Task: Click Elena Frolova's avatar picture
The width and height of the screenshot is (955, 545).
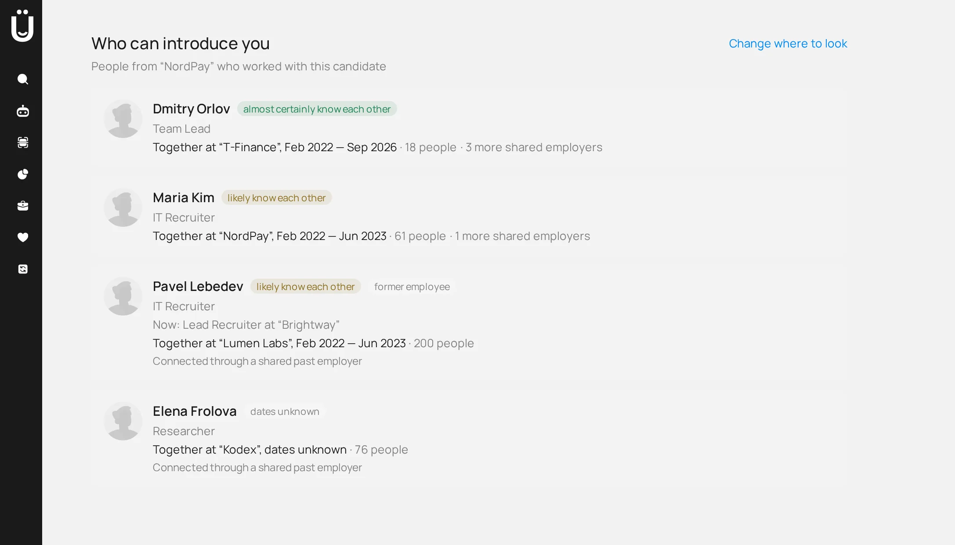Action: pyautogui.click(x=123, y=421)
